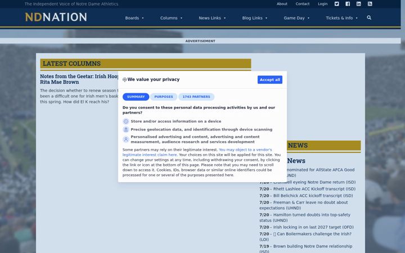The width and height of the screenshot is (405, 253).
Task: Select the Summary tab
Action: [136, 97]
